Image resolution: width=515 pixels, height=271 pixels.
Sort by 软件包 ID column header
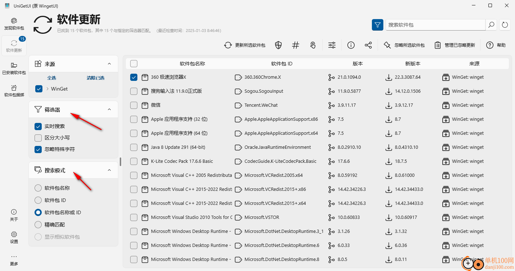[x=282, y=64]
